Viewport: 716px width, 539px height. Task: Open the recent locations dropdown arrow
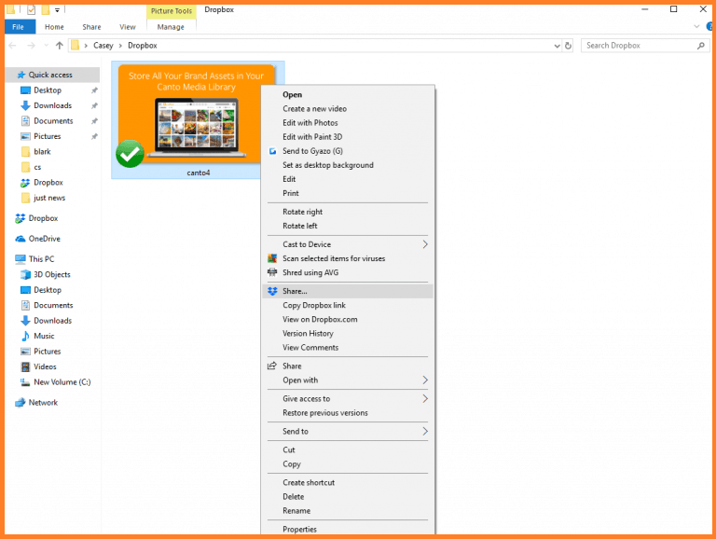(46, 46)
